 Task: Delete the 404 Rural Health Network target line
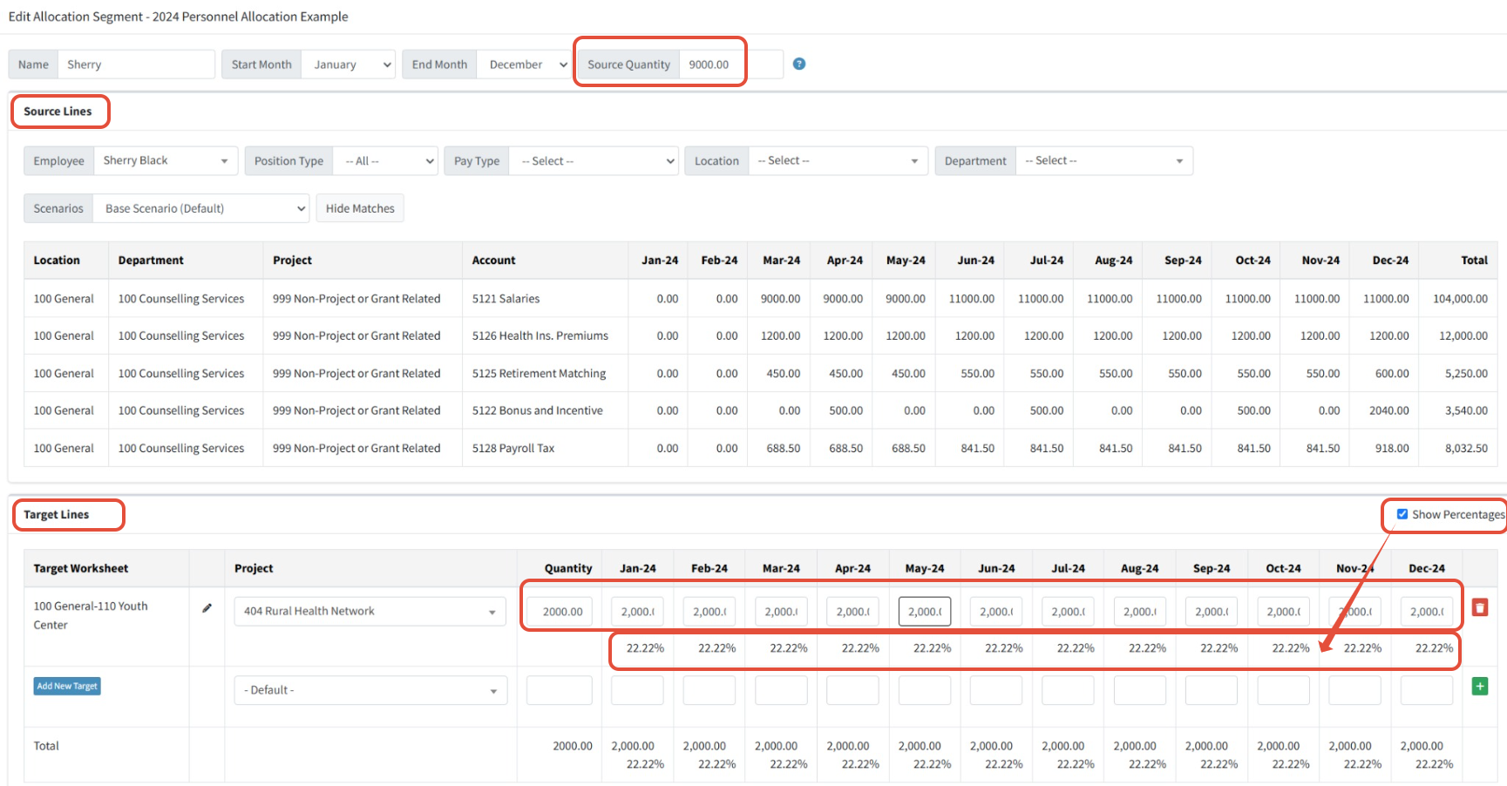coord(1480,607)
